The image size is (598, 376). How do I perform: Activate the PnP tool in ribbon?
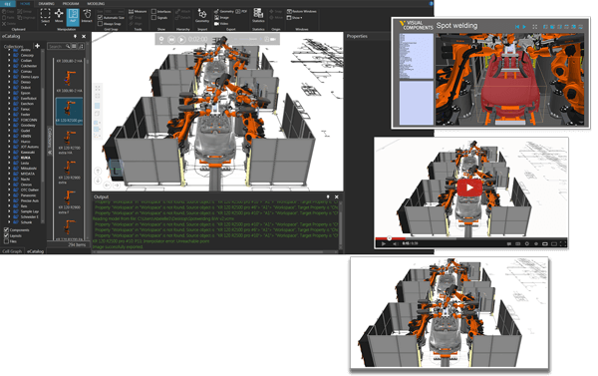click(73, 16)
